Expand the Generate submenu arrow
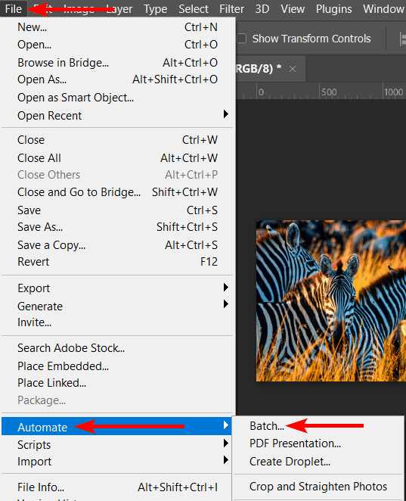This screenshot has height=501, width=406. pyautogui.click(x=225, y=304)
